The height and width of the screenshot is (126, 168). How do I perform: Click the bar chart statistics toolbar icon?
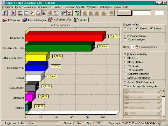(44, 13)
